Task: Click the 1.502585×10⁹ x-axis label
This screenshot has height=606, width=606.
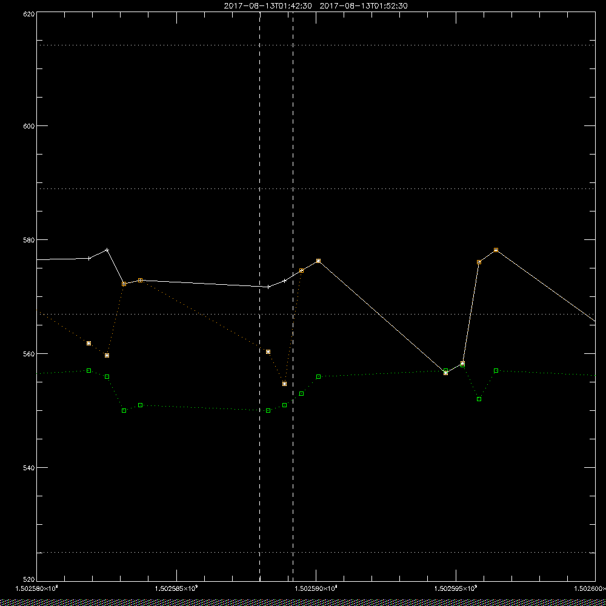Action: 176,588
